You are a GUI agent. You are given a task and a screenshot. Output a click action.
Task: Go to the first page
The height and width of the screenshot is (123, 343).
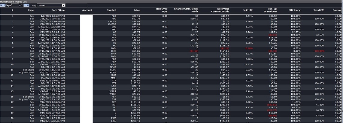click(x=2, y=5)
